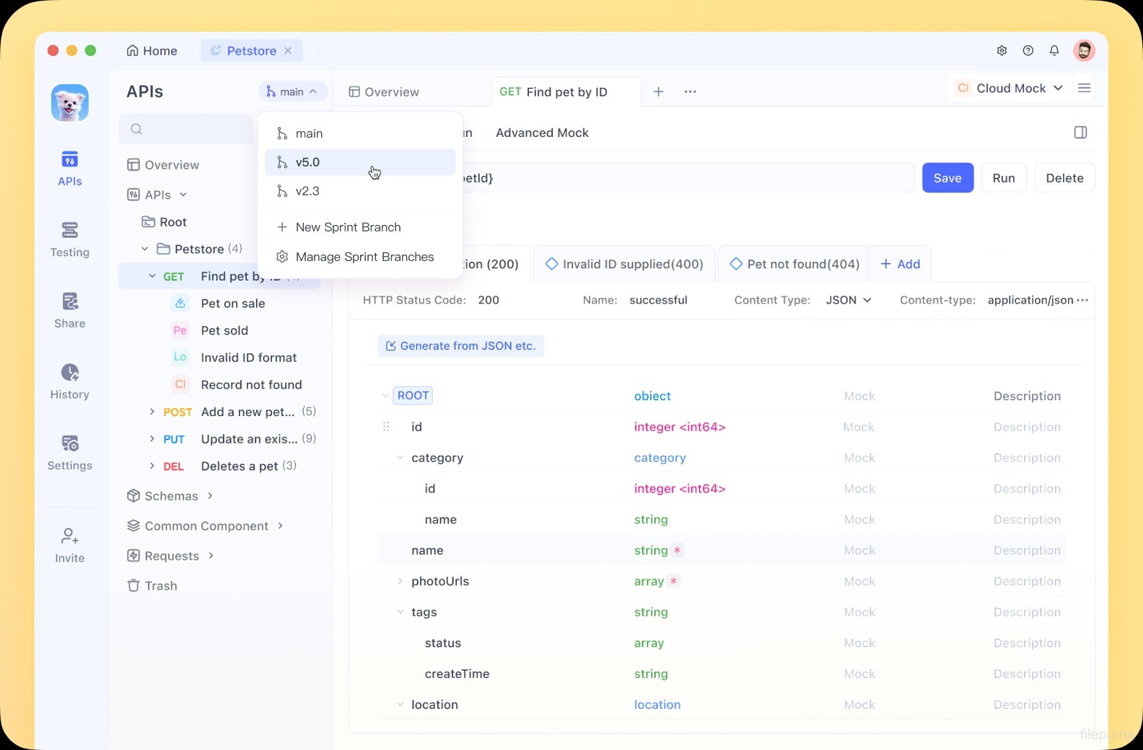Switch to Pet not found(404) tab
Image resolution: width=1143 pixels, height=750 pixels.
pyautogui.click(x=794, y=264)
